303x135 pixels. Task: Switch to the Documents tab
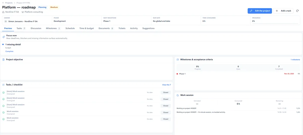click(106, 28)
